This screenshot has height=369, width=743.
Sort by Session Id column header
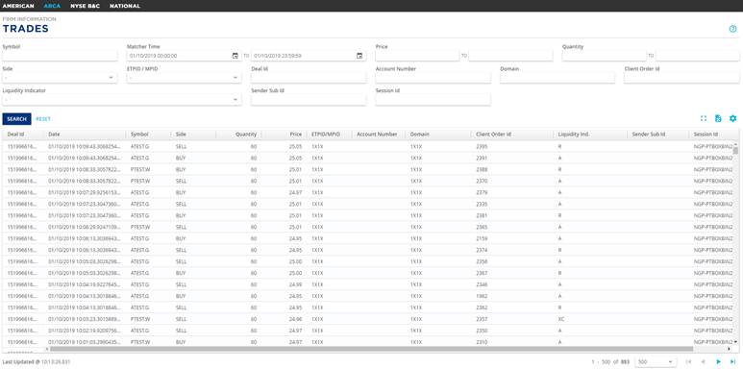click(x=706, y=135)
